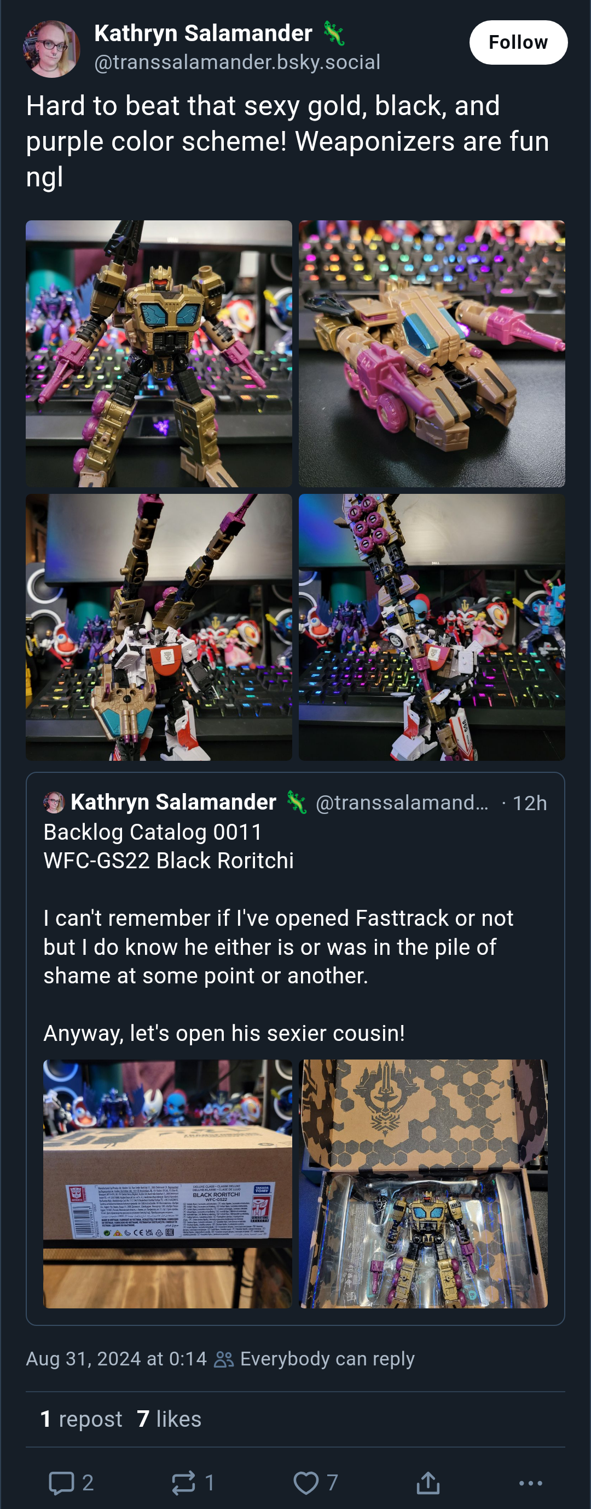View the 1 repost list

tap(81, 1419)
